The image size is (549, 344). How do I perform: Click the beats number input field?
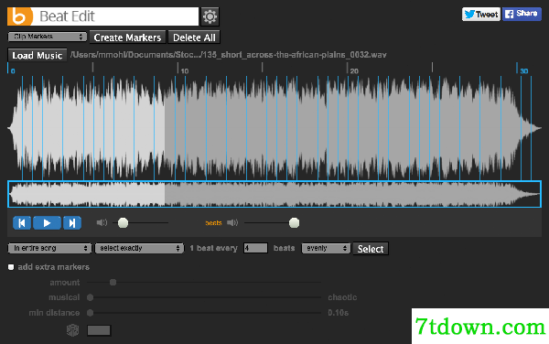255,248
